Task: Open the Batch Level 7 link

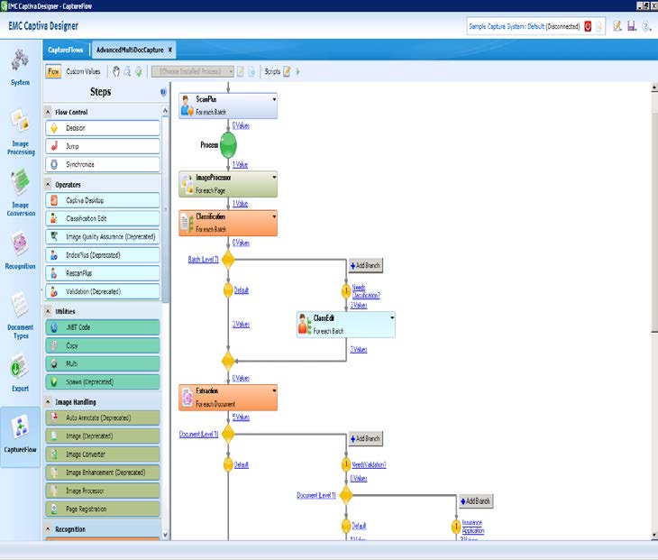Action: click(203, 260)
